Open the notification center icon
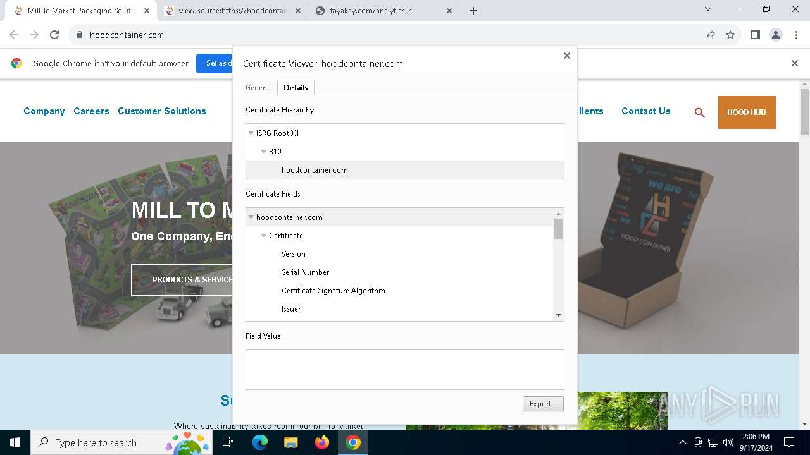 tap(789, 442)
